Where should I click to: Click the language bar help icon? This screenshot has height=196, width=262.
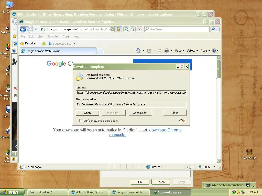(248, 185)
